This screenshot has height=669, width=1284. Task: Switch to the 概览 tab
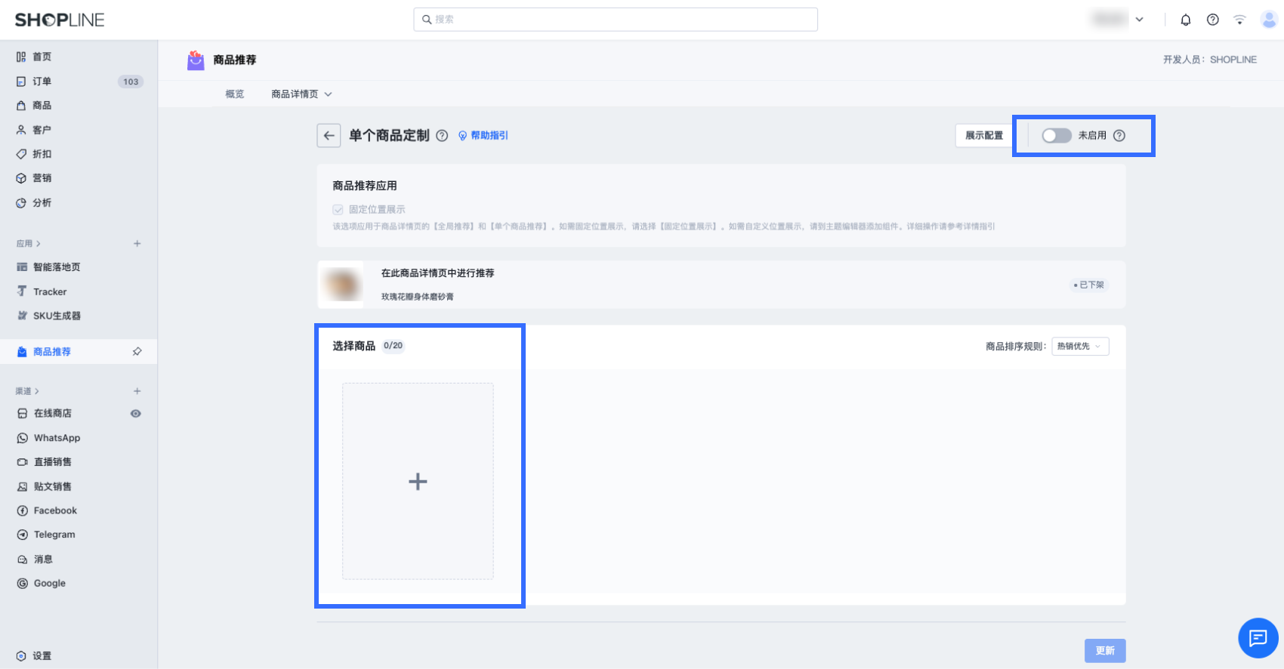pos(235,94)
